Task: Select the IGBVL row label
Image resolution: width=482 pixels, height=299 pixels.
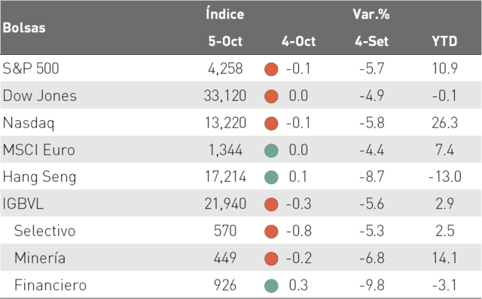Action: (x=23, y=204)
